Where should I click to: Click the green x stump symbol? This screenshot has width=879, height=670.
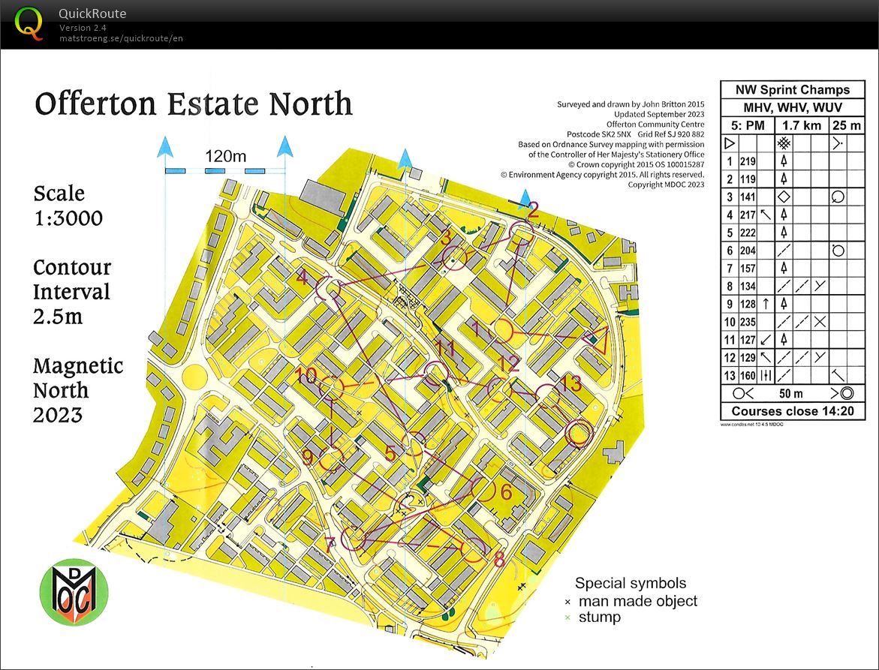pos(567,617)
